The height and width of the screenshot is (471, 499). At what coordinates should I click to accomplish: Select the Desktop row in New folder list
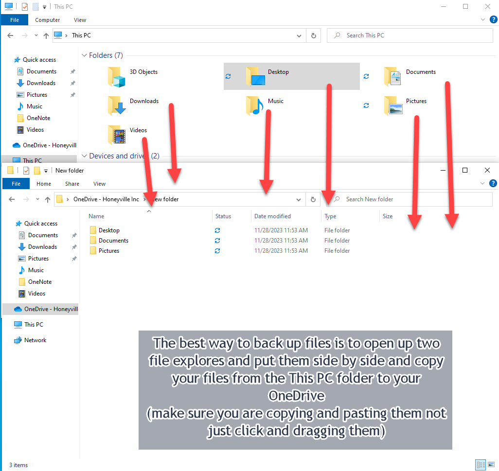219,230
